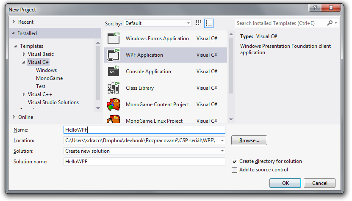Click the Help question mark button

(315, 8)
